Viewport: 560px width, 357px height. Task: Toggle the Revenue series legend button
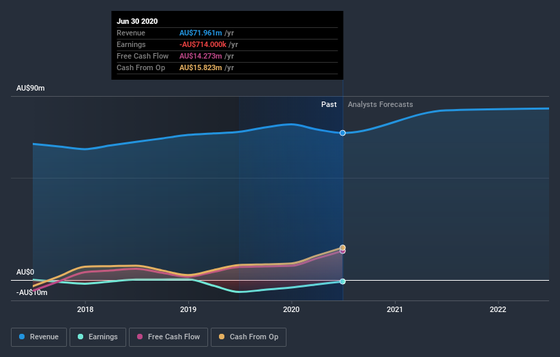tap(39, 337)
